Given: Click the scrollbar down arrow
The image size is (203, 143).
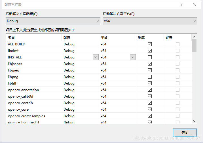Looking at the screenshot, I should pyautogui.click(x=194, y=121).
